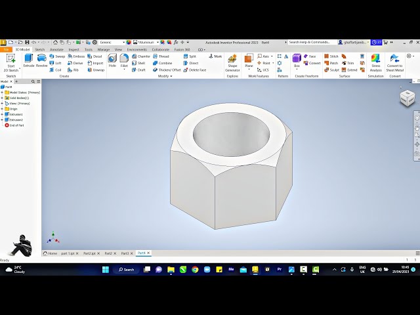This screenshot has height=315, width=420.
Task: Create a freeform Box
Action: pos(297,61)
